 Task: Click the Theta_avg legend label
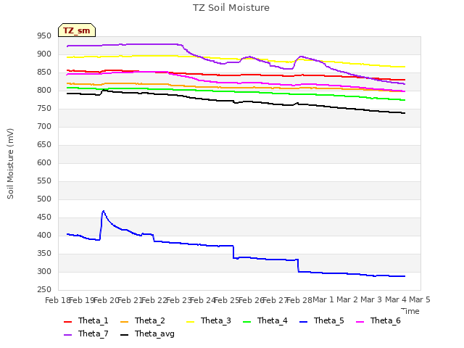pyautogui.click(x=154, y=333)
